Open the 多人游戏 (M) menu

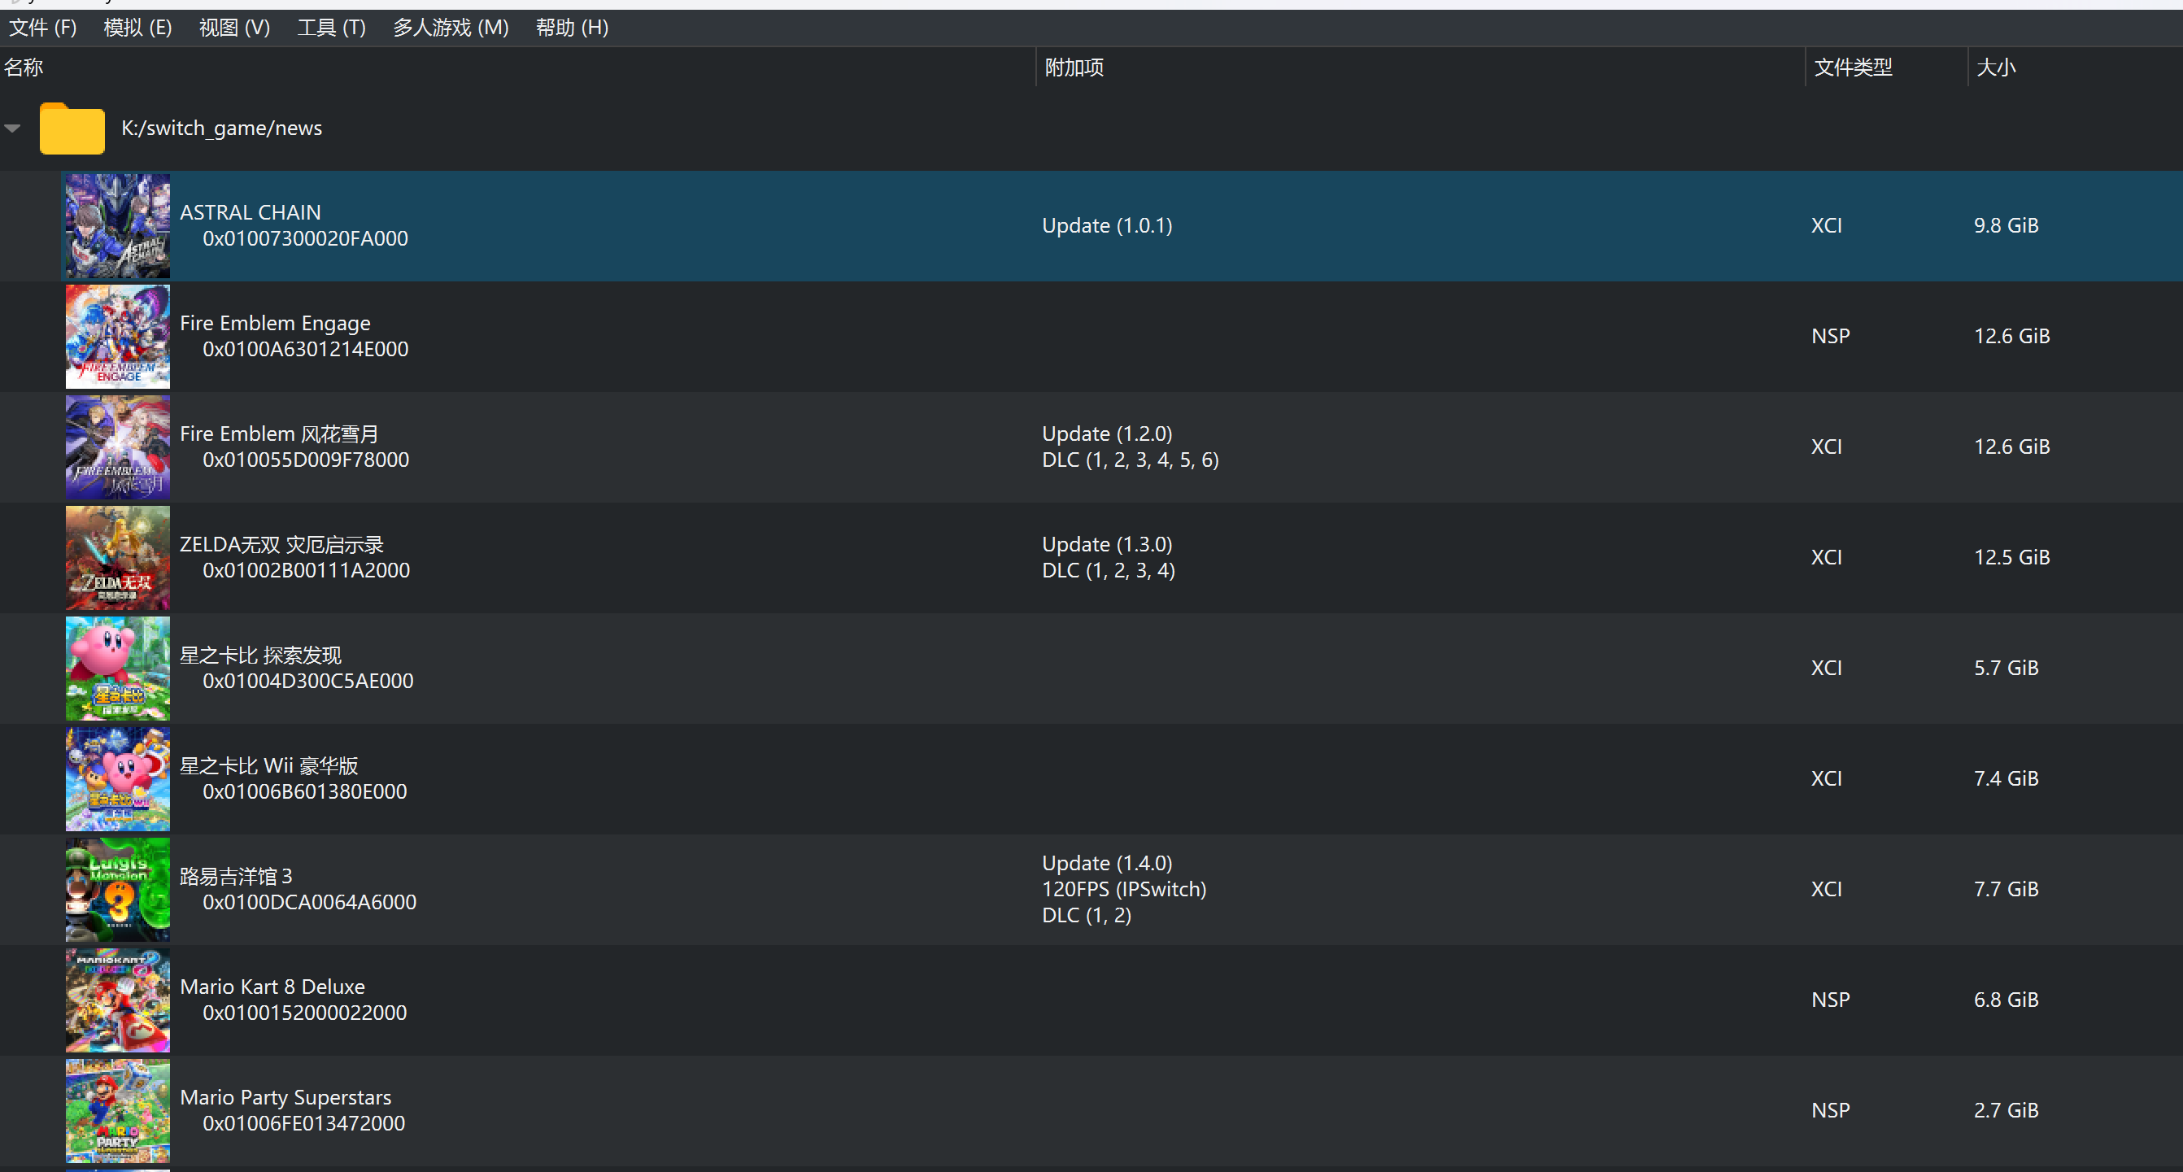click(x=451, y=28)
